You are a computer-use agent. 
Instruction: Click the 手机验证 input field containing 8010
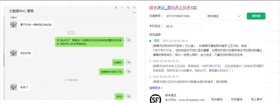click(183, 26)
